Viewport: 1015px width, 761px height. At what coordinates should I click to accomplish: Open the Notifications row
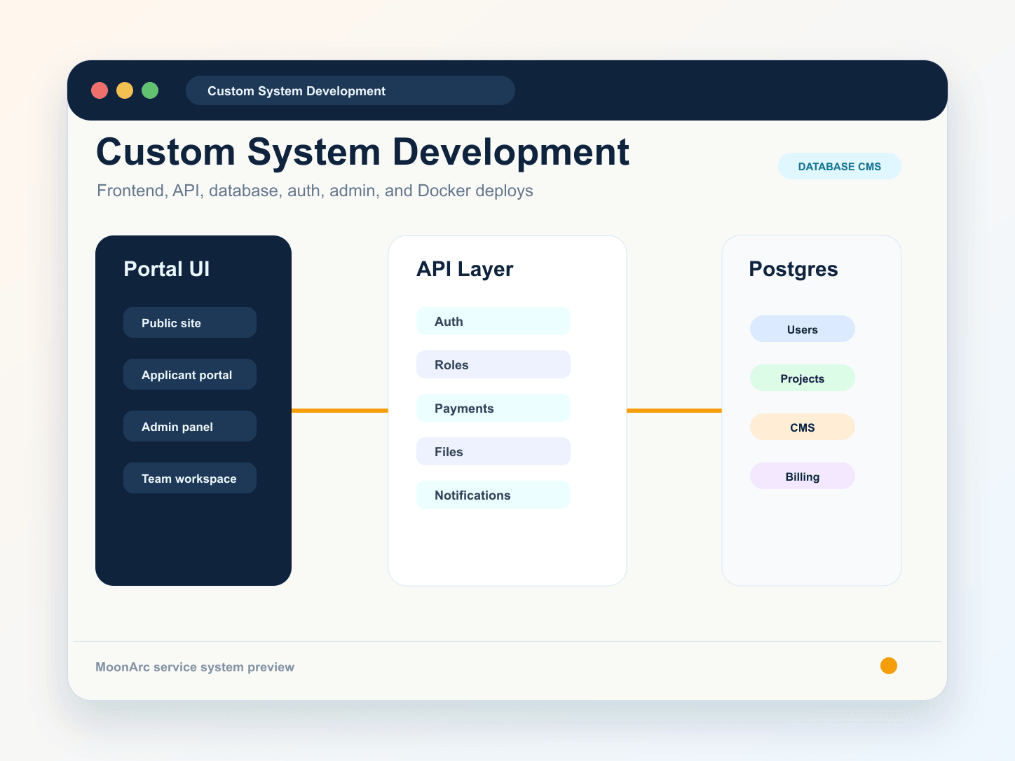(x=493, y=495)
